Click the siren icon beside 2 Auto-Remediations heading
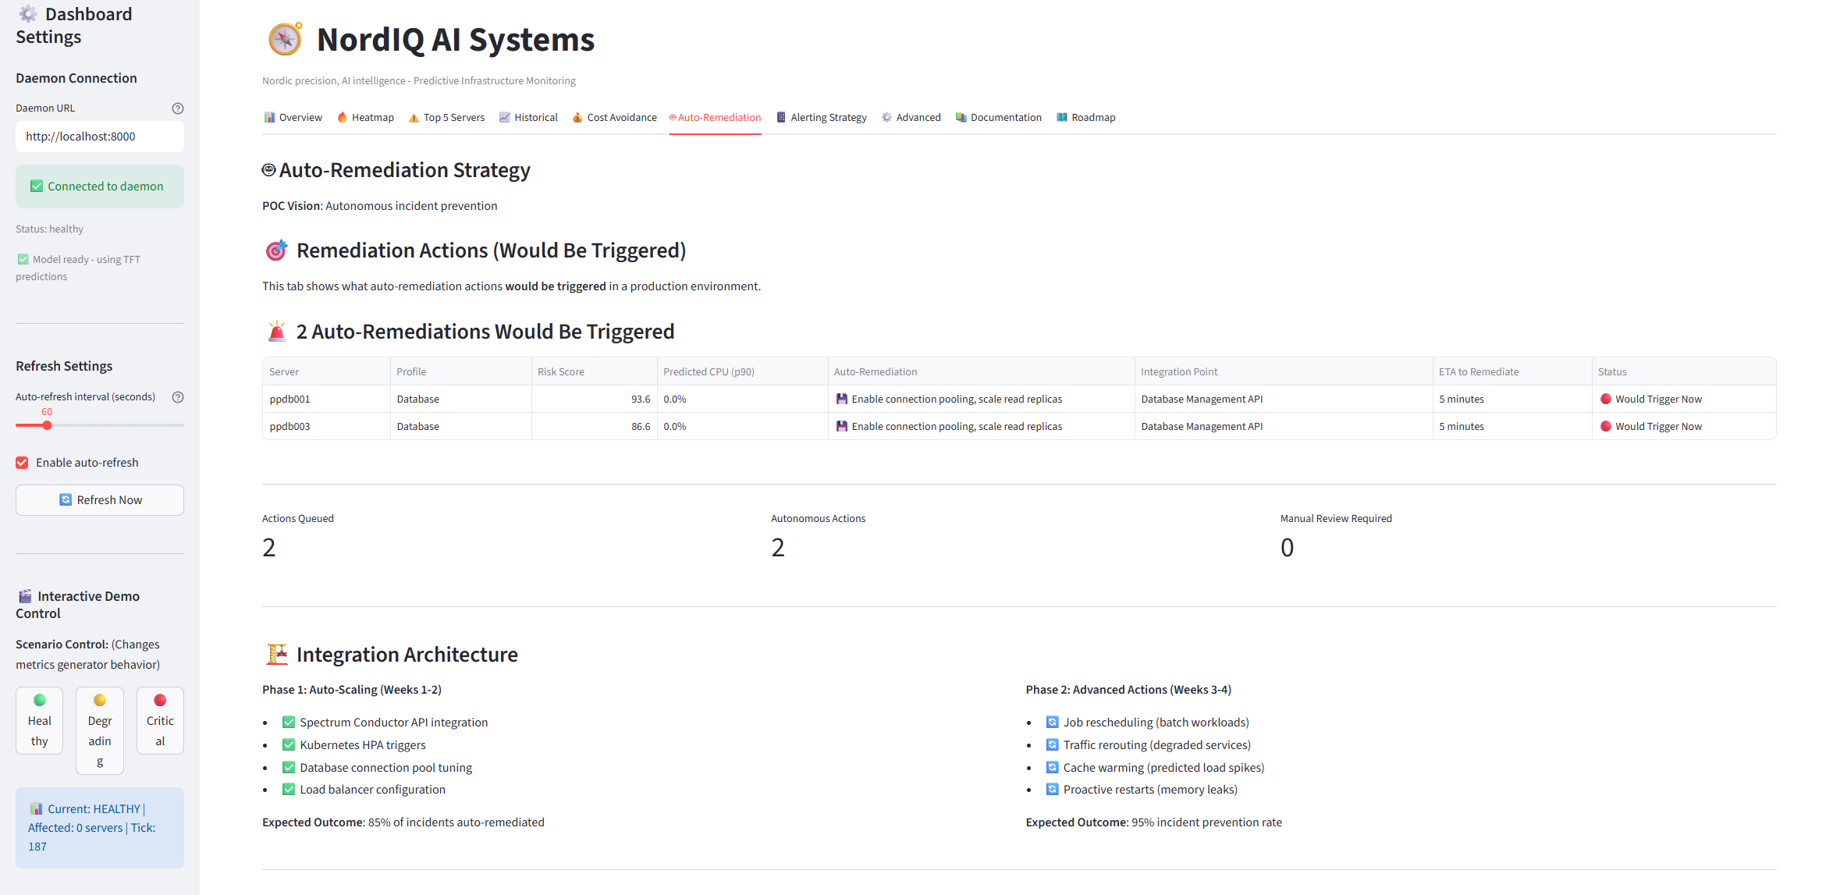1840x895 pixels. [276, 330]
